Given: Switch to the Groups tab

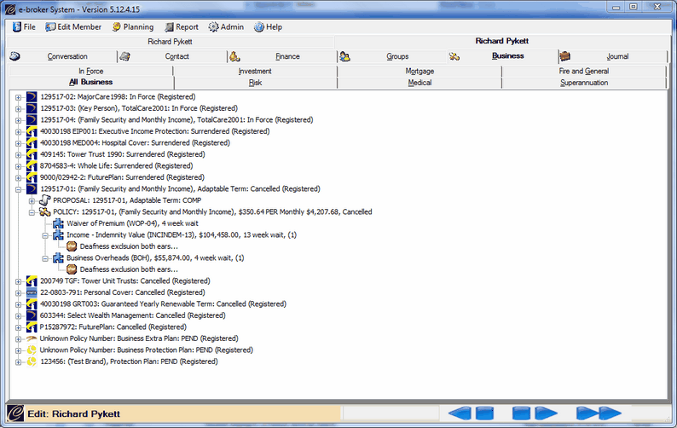Looking at the screenshot, I should click(x=392, y=56).
